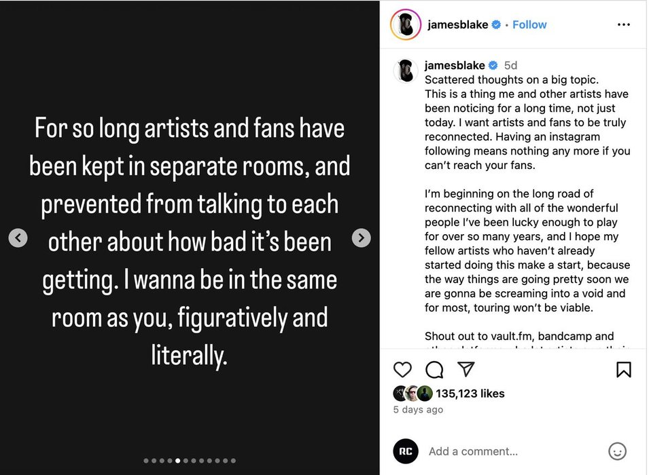This screenshot has height=475, width=649.
Task: Save the post with the bookmark icon
Action: coord(623,369)
